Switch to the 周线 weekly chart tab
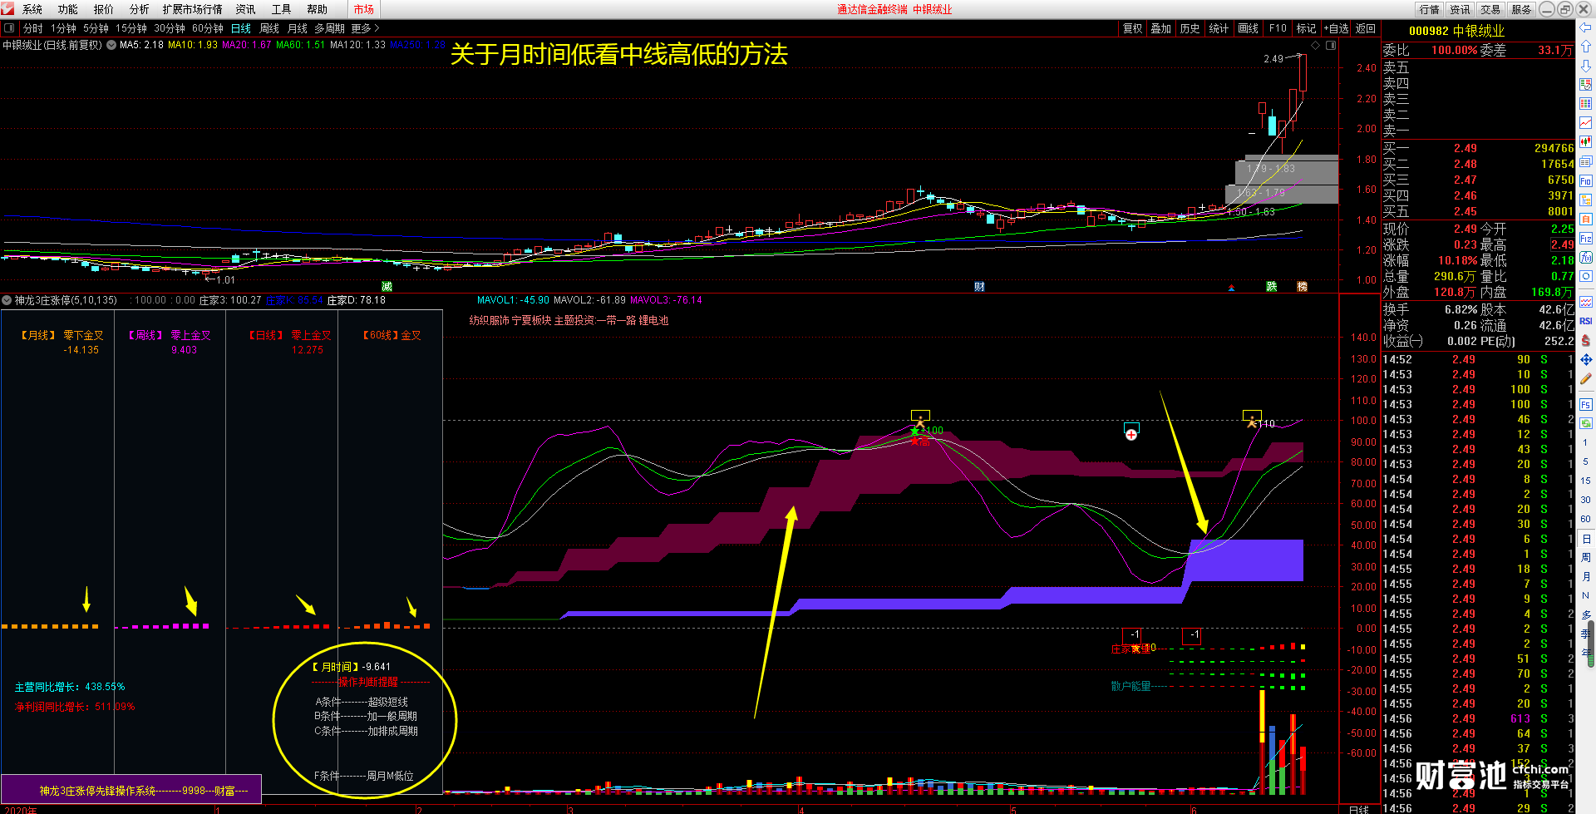The image size is (1596, 814). pyautogui.click(x=269, y=28)
